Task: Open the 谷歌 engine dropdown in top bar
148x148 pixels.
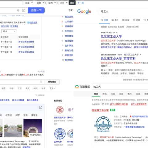Action: pos(40,3)
